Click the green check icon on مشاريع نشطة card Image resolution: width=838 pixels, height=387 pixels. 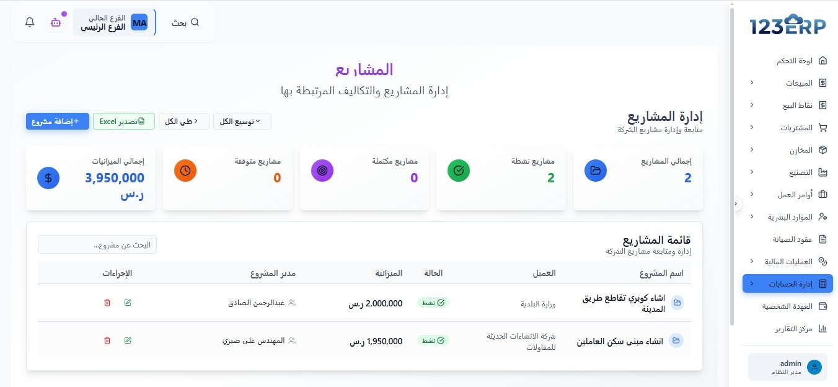point(459,169)
